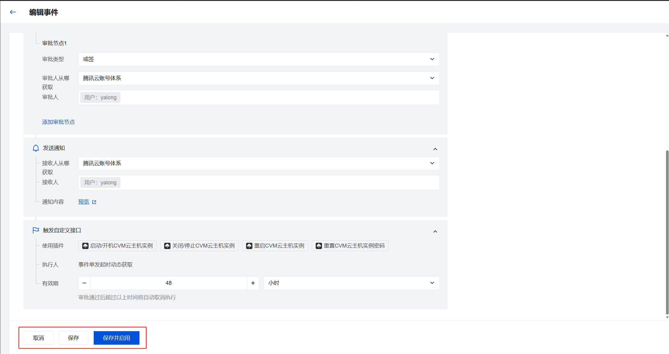
Task: Click the back arrow icon
Action: click(13, 12)
